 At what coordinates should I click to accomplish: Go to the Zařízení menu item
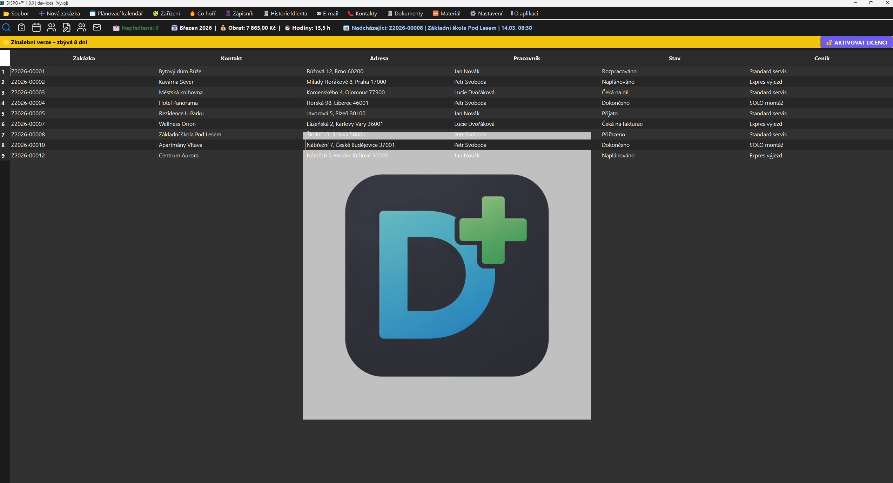(x=167, y=13)
